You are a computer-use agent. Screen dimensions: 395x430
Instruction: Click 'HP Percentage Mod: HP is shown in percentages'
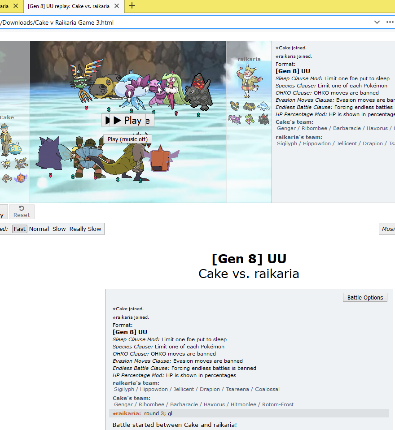point(174,375)
